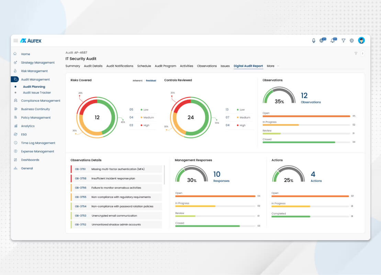The width and height of the screenshot is (381, 275).
Task: Expand the Audit Management sidebar section
Action: (x=35, y=79)
